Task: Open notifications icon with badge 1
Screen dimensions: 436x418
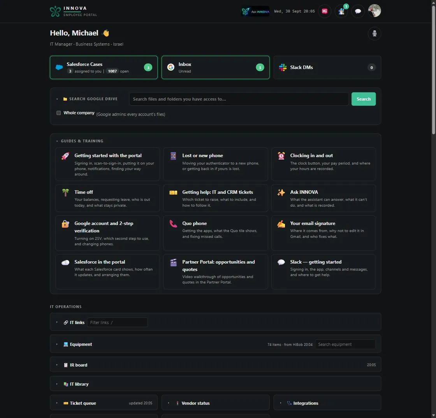Action: [x=341, y=11]
